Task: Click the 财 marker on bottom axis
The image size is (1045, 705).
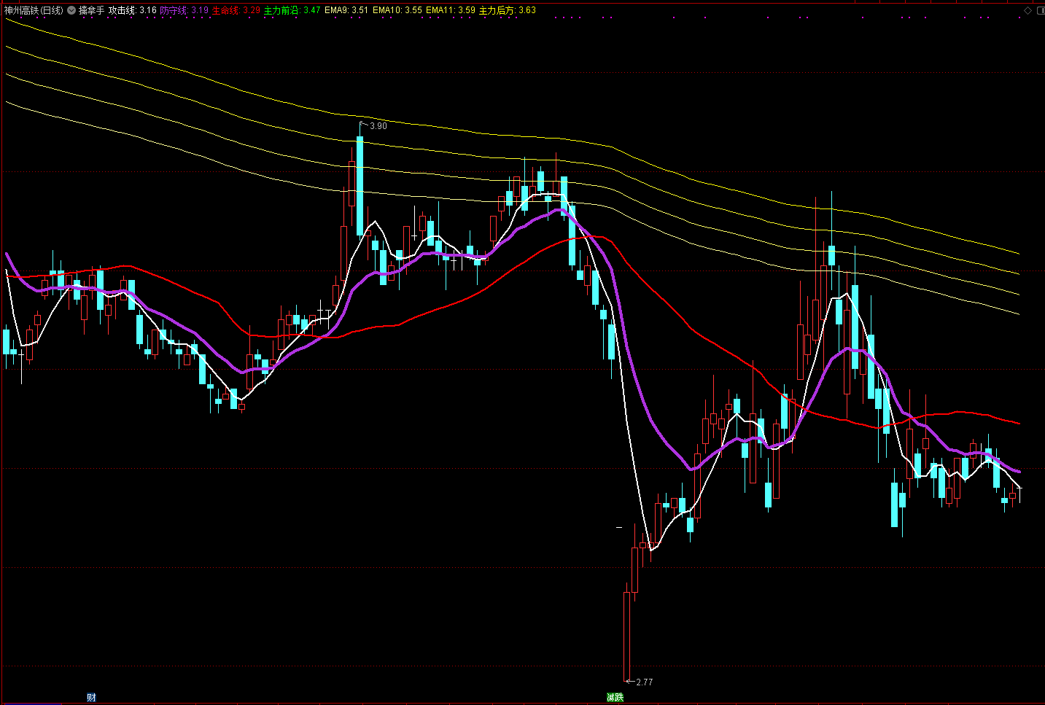Action: tap(91, 698)
